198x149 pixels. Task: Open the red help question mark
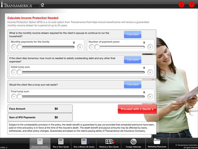click(192, 4)
